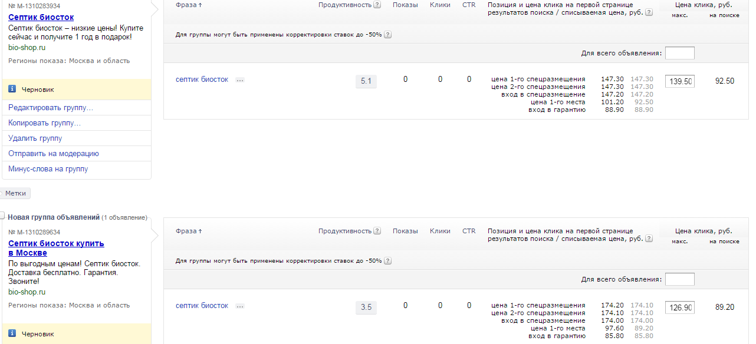Select 'Редактировать группу…' in the ad menu

[51, 108]
